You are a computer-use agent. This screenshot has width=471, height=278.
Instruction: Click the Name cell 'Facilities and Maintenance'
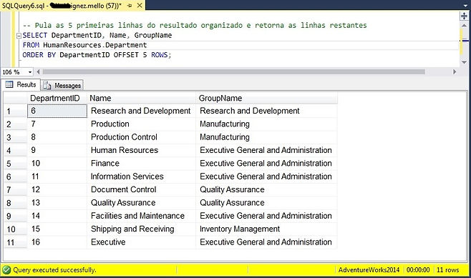[141, 216]
